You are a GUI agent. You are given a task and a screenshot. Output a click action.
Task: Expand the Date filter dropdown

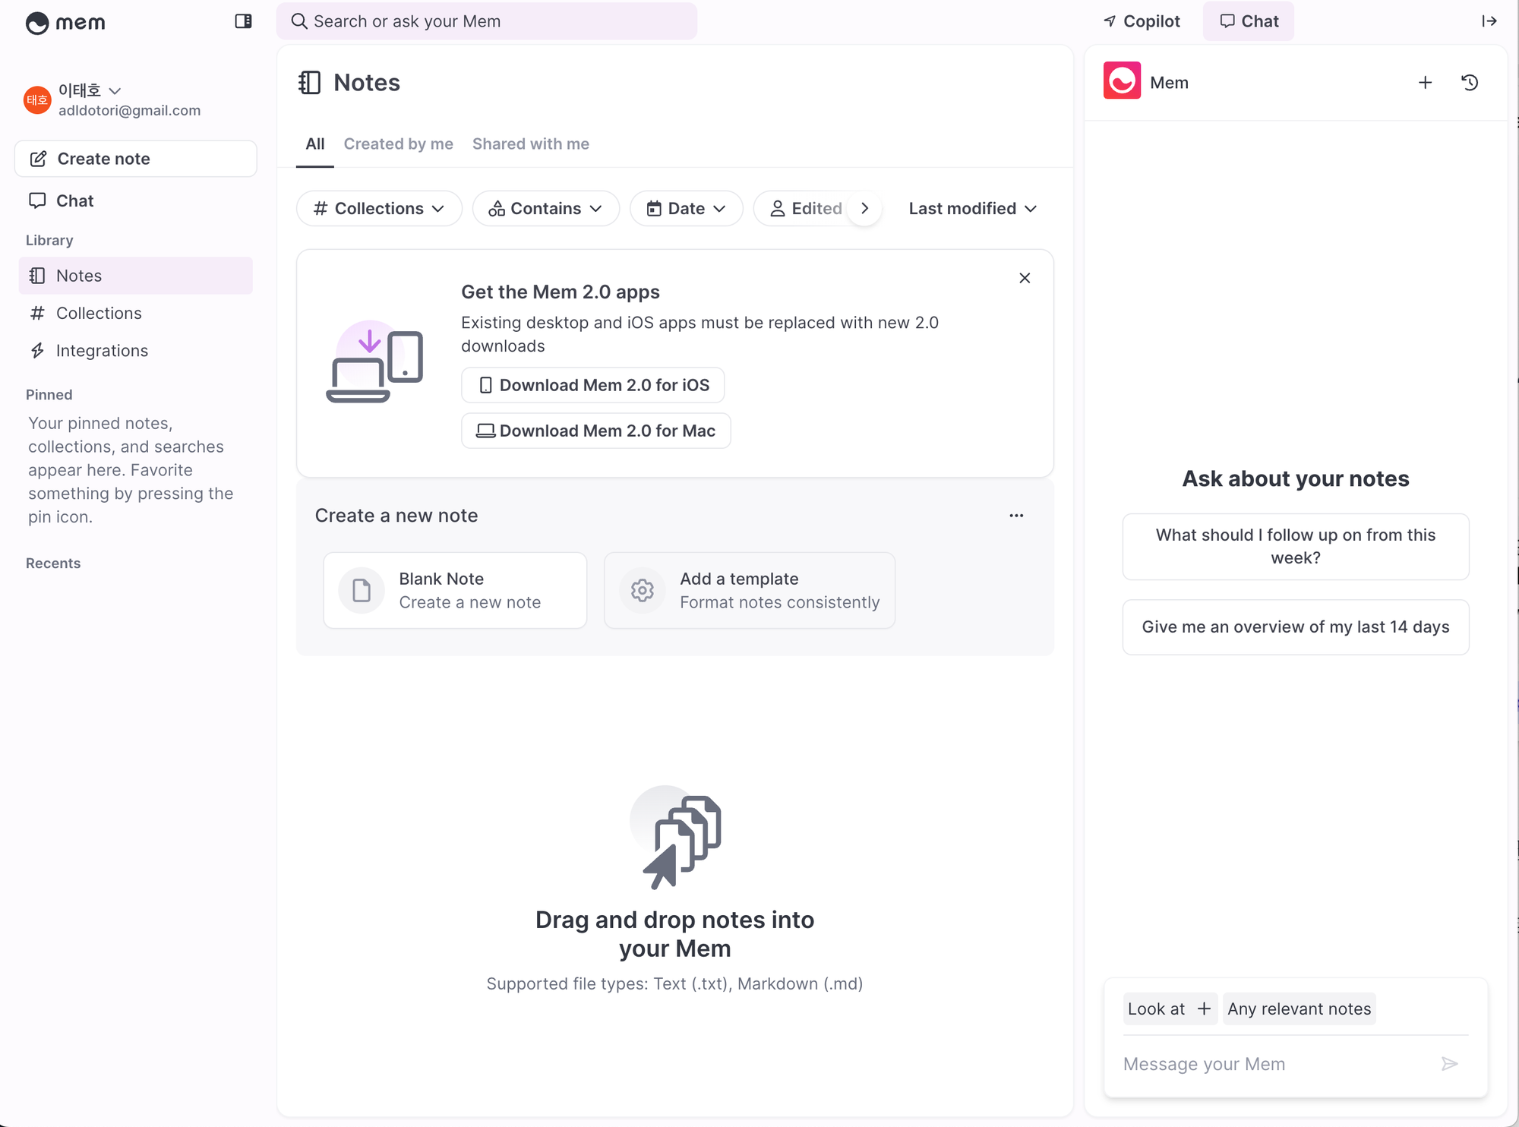tap(686, 208)
